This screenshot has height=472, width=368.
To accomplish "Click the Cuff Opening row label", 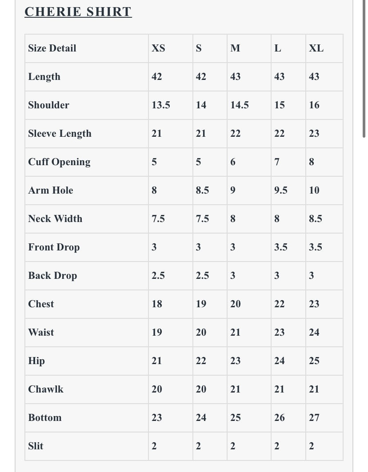I will click(59, 162).
